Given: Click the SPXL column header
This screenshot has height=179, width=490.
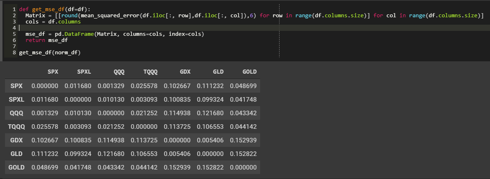Looking at the screenshot, I should [x=84, y=72].
